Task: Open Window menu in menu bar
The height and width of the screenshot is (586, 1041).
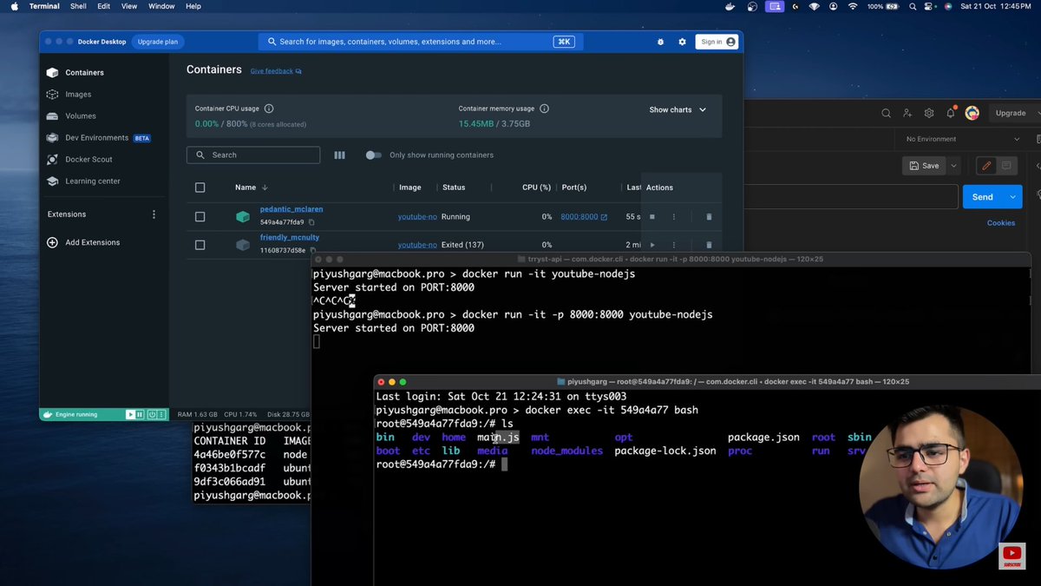Action: pos(161,6)
